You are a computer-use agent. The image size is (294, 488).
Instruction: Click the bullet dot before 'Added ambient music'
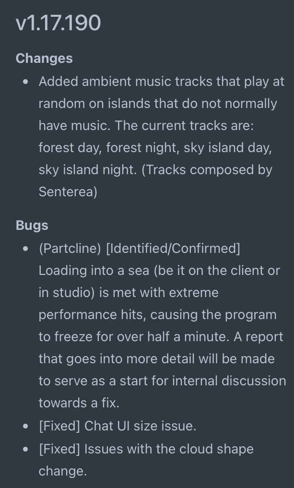coord(25,82)
